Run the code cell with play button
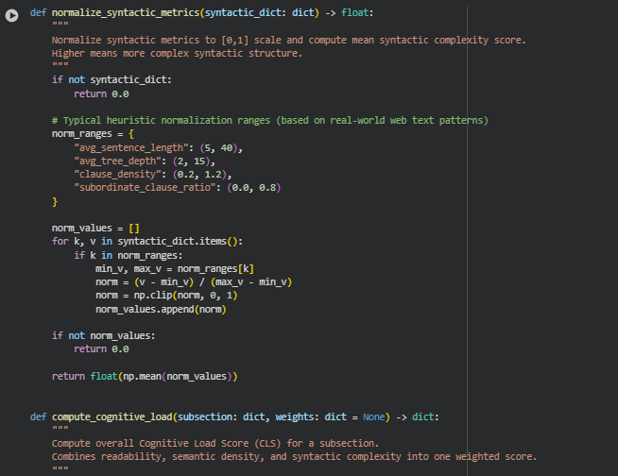 [12, 13]
